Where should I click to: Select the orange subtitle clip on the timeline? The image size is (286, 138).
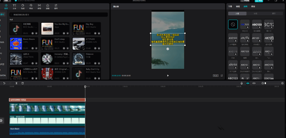47,100
